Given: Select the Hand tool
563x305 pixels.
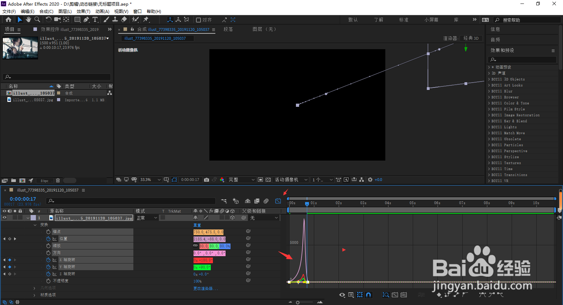Looking at the screenshot, I should coord(29,20).
